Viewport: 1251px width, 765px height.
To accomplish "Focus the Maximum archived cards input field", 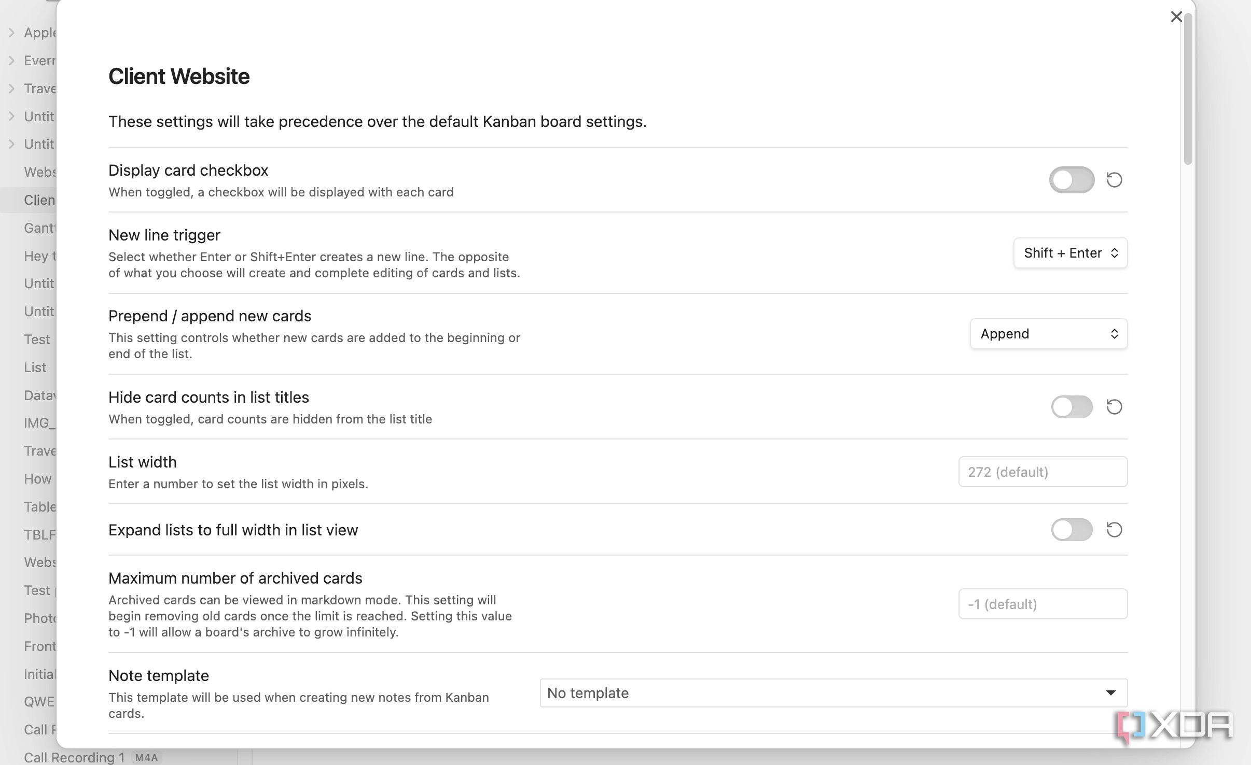I will [1042, 604].
